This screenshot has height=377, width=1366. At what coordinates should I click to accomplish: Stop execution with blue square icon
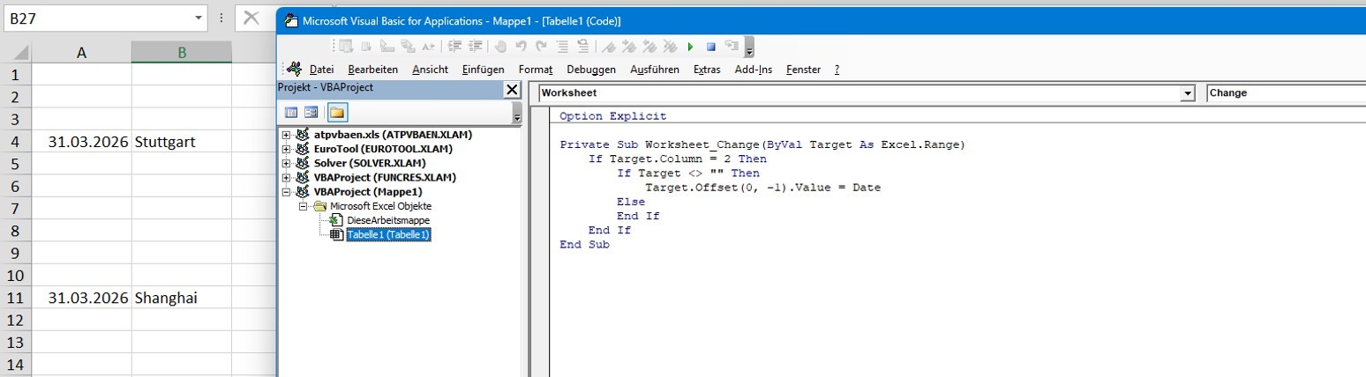[x=711, y=47]
